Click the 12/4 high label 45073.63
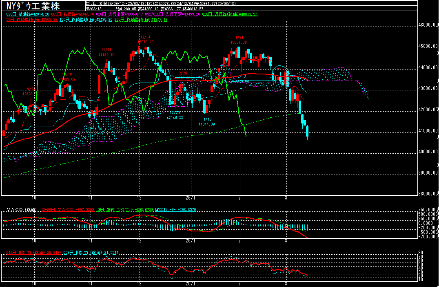Image resolution: width=439 pixels, height=287 pixels. [x=145, y=40]
